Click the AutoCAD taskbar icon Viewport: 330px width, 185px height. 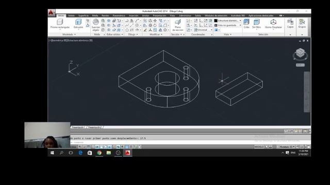[x=127, y=153]
